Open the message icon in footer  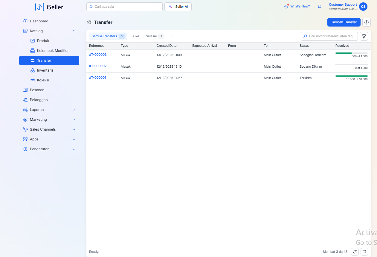[364, 252]
